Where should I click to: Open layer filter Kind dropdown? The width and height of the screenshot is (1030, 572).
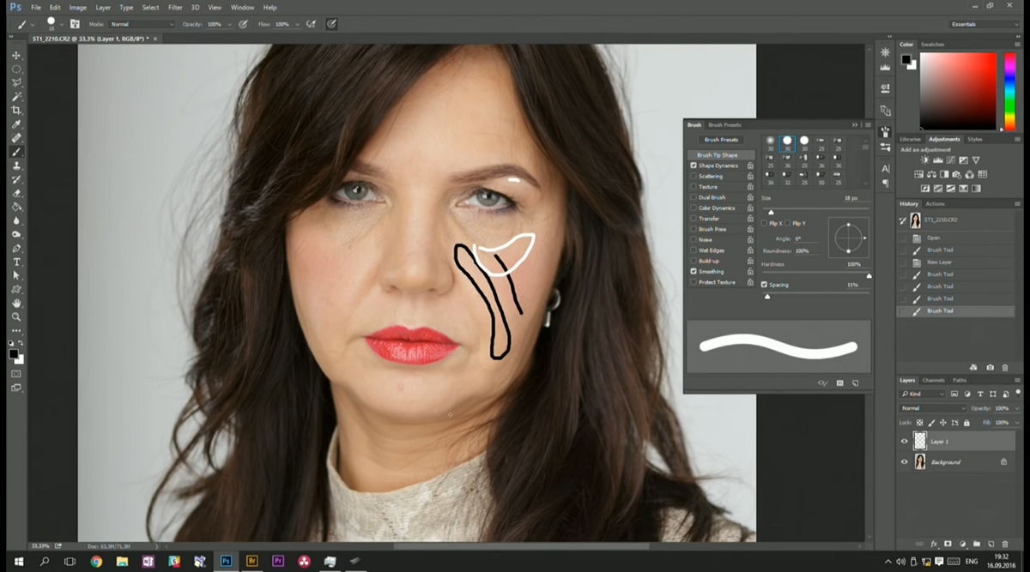click(x=923, y=394)
